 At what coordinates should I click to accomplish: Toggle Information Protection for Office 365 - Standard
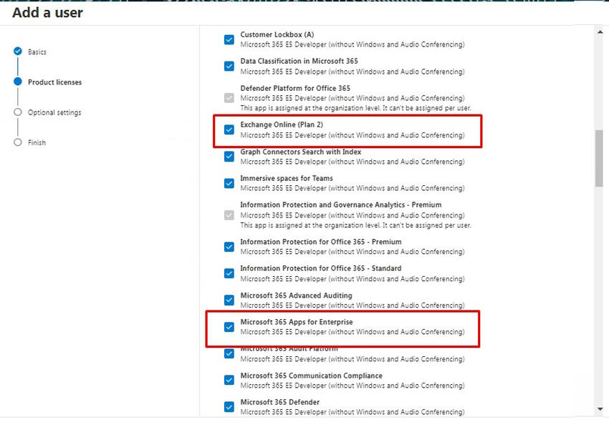click(229, 273)
